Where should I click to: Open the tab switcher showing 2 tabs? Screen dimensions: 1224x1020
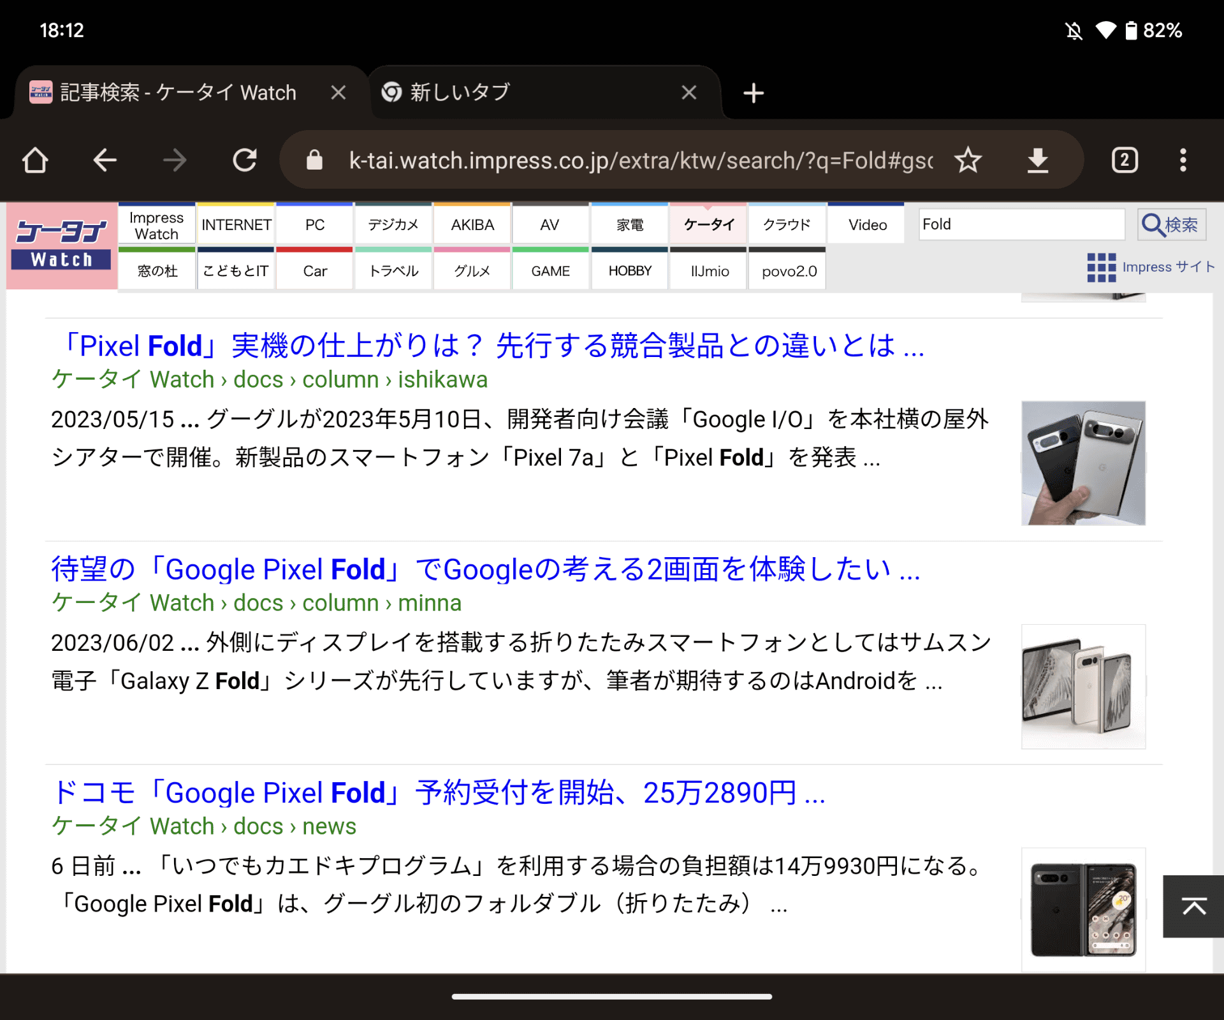coord(1124,160)
